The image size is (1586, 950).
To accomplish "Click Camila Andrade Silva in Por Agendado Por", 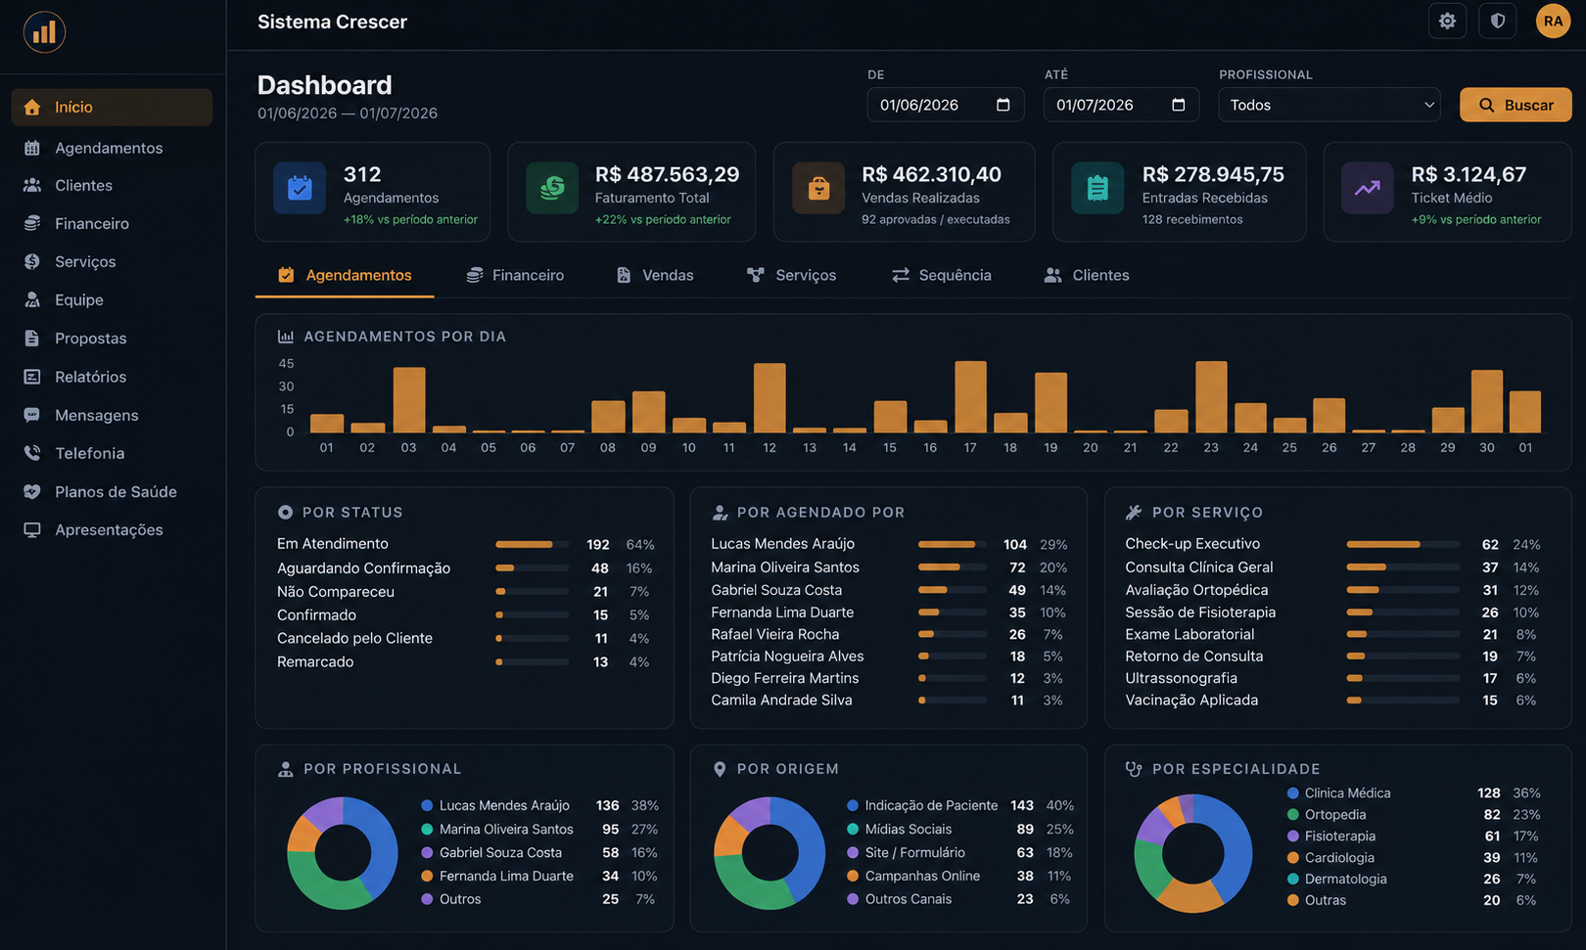I will tap(781, 701).
